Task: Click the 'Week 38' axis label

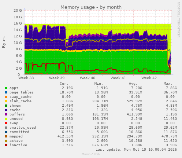Action: click(x=26, y=78)
